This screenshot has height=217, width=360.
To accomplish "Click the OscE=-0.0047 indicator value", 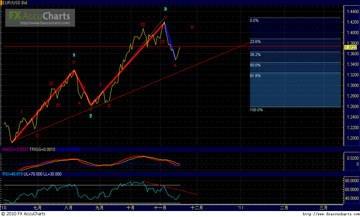I will (68, 149).
